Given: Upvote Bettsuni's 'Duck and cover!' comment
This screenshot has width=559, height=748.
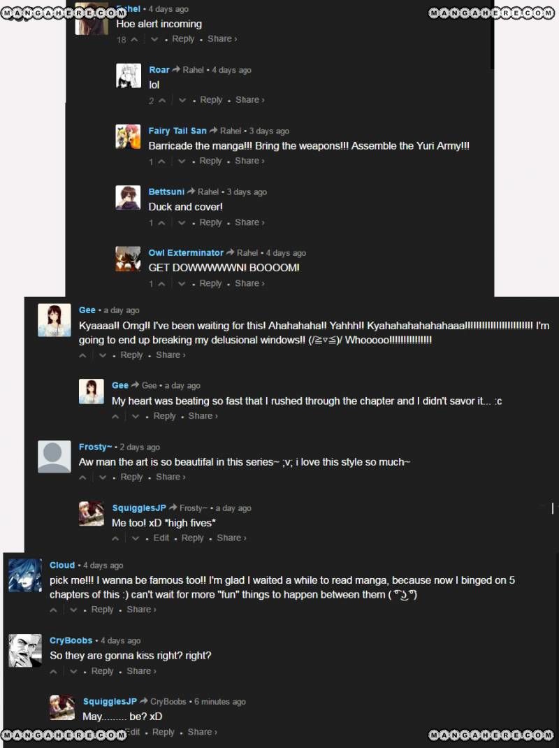Looking at the screenshot, I should pyautogui.click(x=162, y=223).
